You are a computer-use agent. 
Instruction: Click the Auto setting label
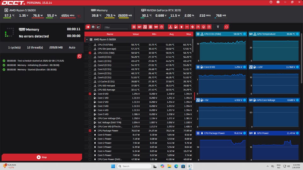pyautogui.click(x=72, y=48)
